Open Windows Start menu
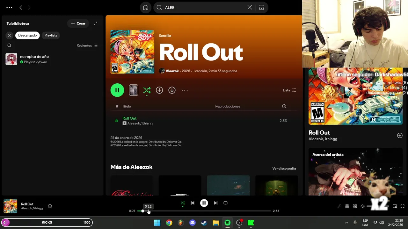408x229 pixels. (157, 223)
